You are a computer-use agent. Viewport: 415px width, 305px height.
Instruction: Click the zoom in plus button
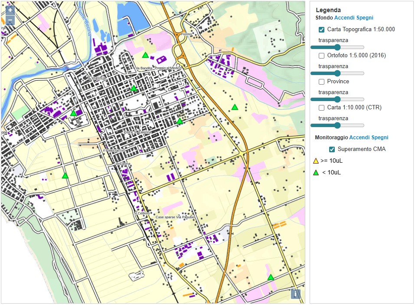(10, 10)
